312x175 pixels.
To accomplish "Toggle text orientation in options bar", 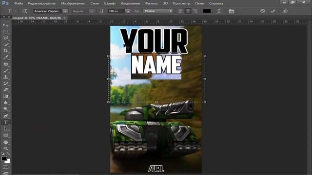I will coord(25,11).
